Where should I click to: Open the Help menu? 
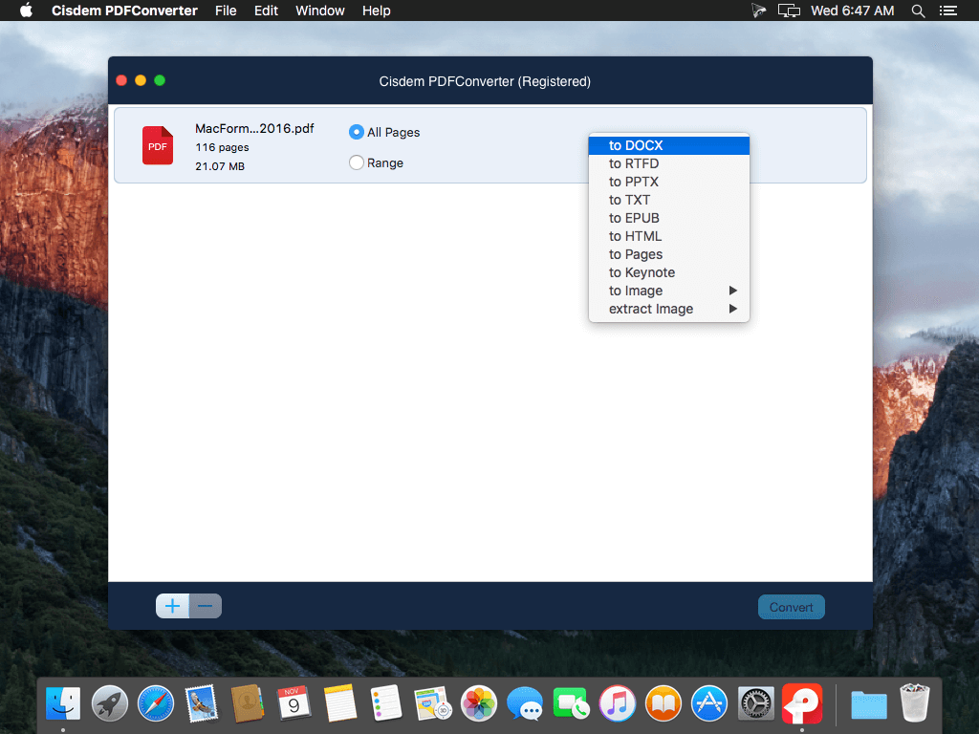377,11
